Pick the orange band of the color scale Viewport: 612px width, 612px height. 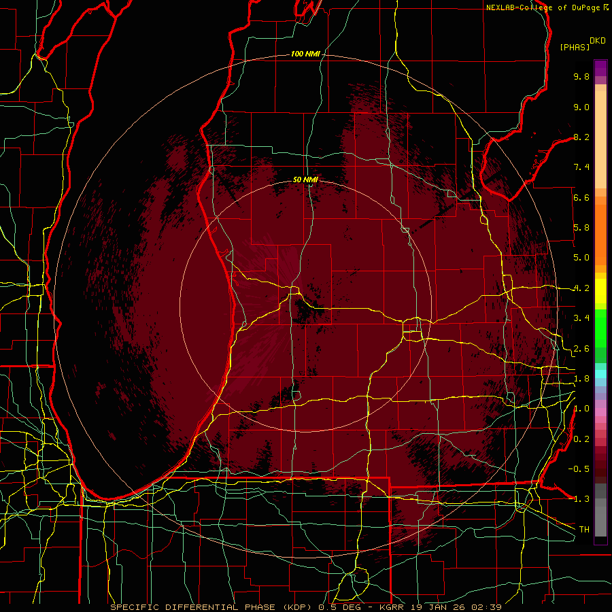600,235
